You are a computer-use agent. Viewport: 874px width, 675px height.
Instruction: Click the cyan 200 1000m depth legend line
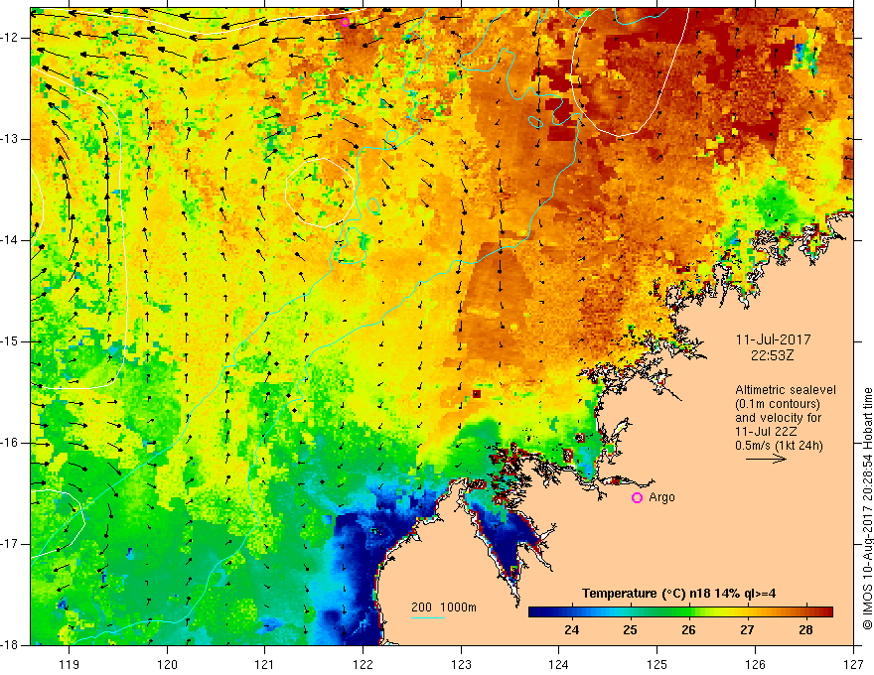tap(427, 617)
